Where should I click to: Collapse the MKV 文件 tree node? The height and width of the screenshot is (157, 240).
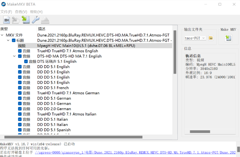2,35
